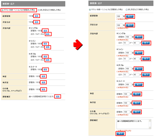Click 編集 link for スイート room count
This screenshot has height=140, width=162.
tap(46, 69)
